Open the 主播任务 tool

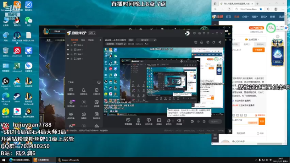click(96, 92)
